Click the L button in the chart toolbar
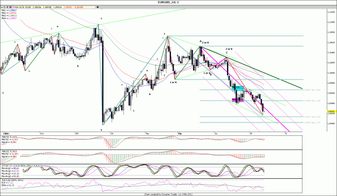Image resolution: width=337 pixels, height=196 pixels. pos(4,7)
